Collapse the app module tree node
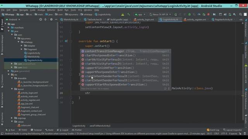This screenshot has width=248, height=139. (x=5, y=24)
